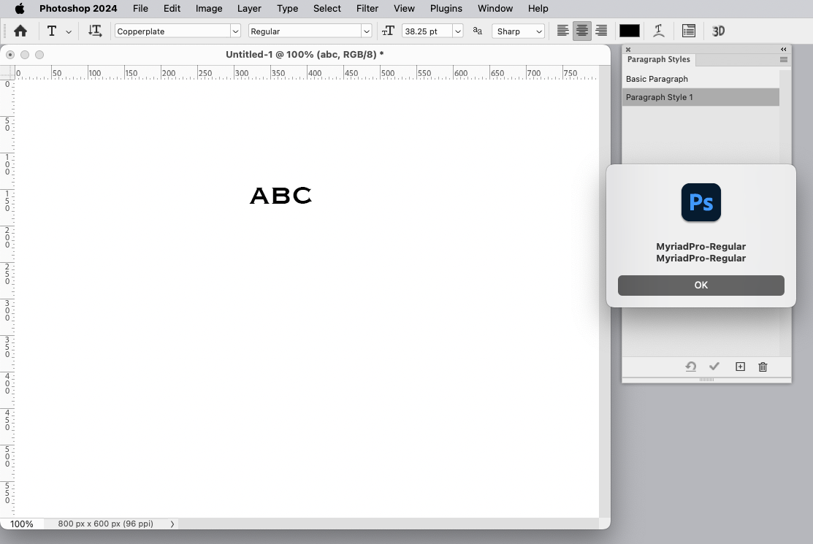The width and height of the screenshot is (813, 544).
Task: Open the View menu
Action: [x=404, y=8]
